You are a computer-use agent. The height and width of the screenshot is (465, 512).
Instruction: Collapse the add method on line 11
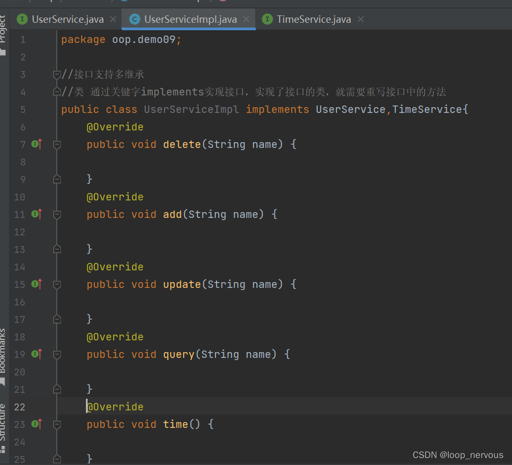coord(57,214)
